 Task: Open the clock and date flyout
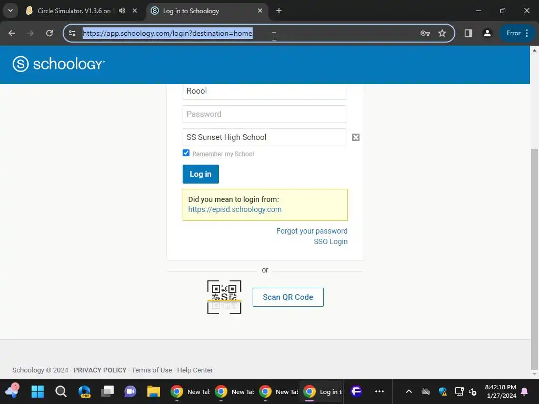[501, 391]
